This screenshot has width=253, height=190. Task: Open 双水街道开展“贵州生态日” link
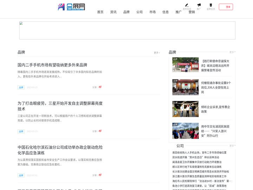tap(196, 157)
